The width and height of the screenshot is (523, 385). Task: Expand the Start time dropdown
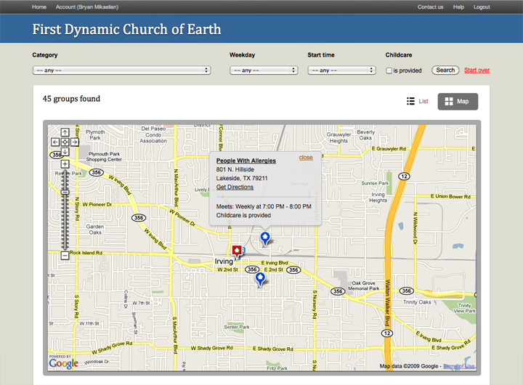tap(341, 70)
